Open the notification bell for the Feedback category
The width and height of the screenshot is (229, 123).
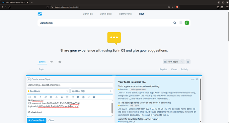[188, 62]
